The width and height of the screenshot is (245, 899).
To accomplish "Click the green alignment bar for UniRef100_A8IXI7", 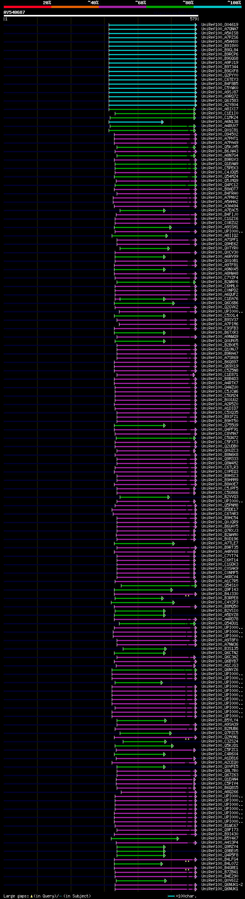I will coord(153,109).
